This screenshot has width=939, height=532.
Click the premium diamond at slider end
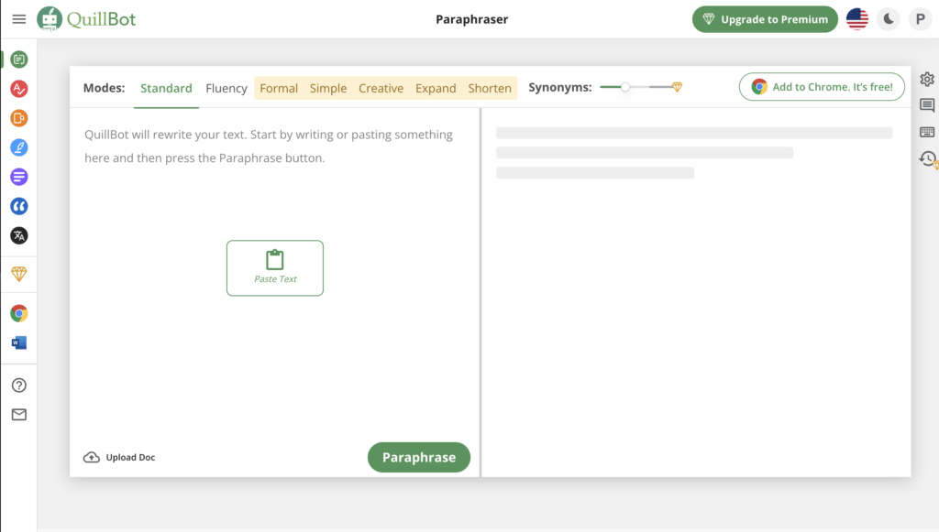pos(677,87)
